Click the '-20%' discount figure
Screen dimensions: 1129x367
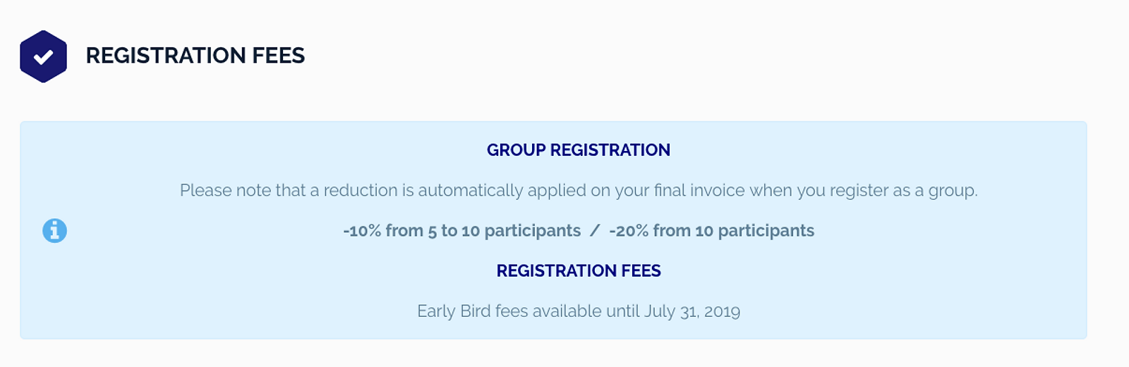629,231
